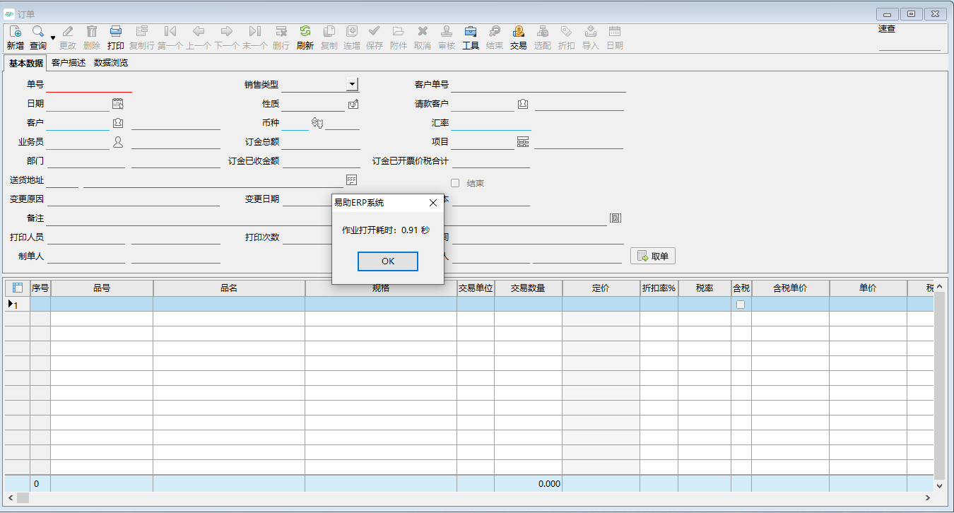This screenshot has height=513, width=954.
Task: Click the 汇率 input field
Action: click(491, 123)
